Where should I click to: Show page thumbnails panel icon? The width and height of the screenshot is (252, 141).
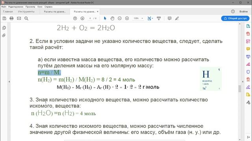4,28
